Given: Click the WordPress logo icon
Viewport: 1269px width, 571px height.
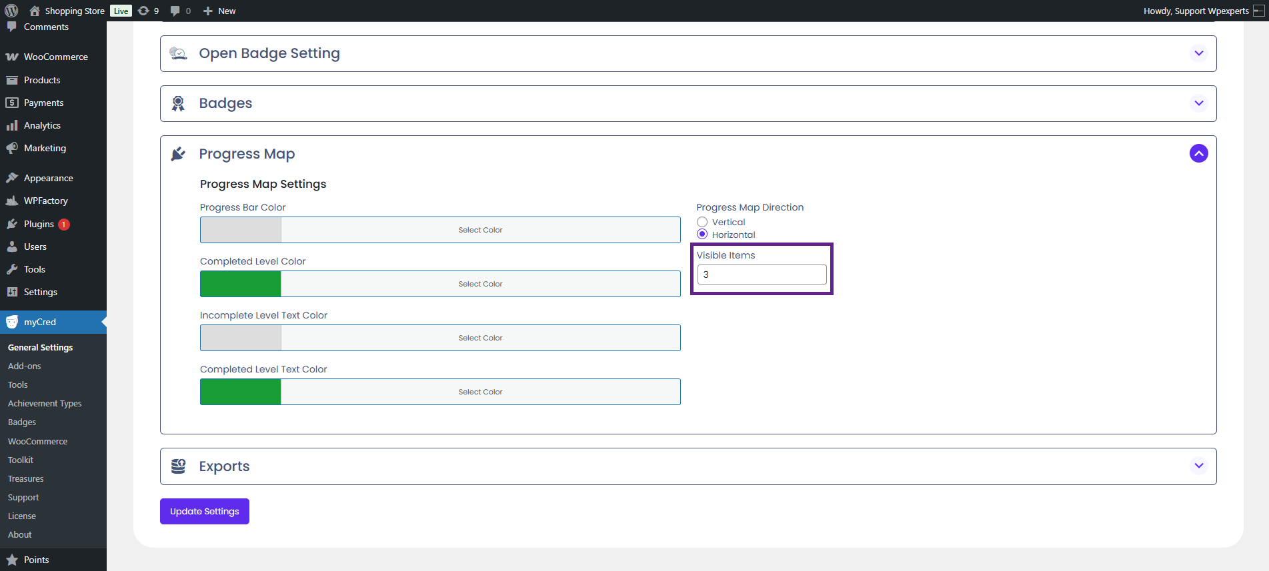Looking at the screenshot, I should 11,11.
